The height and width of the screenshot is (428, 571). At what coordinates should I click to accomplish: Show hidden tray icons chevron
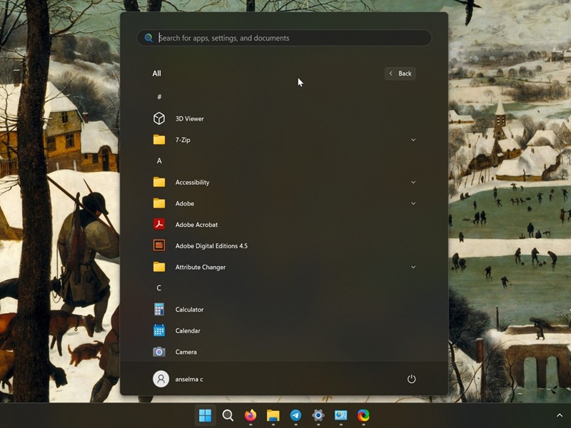pos(560,415)
